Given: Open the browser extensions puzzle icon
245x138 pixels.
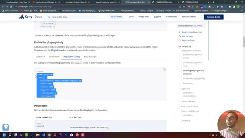Looking at the screenshot, I should 230,7.
